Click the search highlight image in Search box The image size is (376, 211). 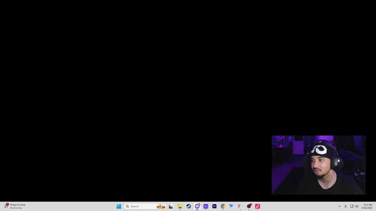[161, 206]
